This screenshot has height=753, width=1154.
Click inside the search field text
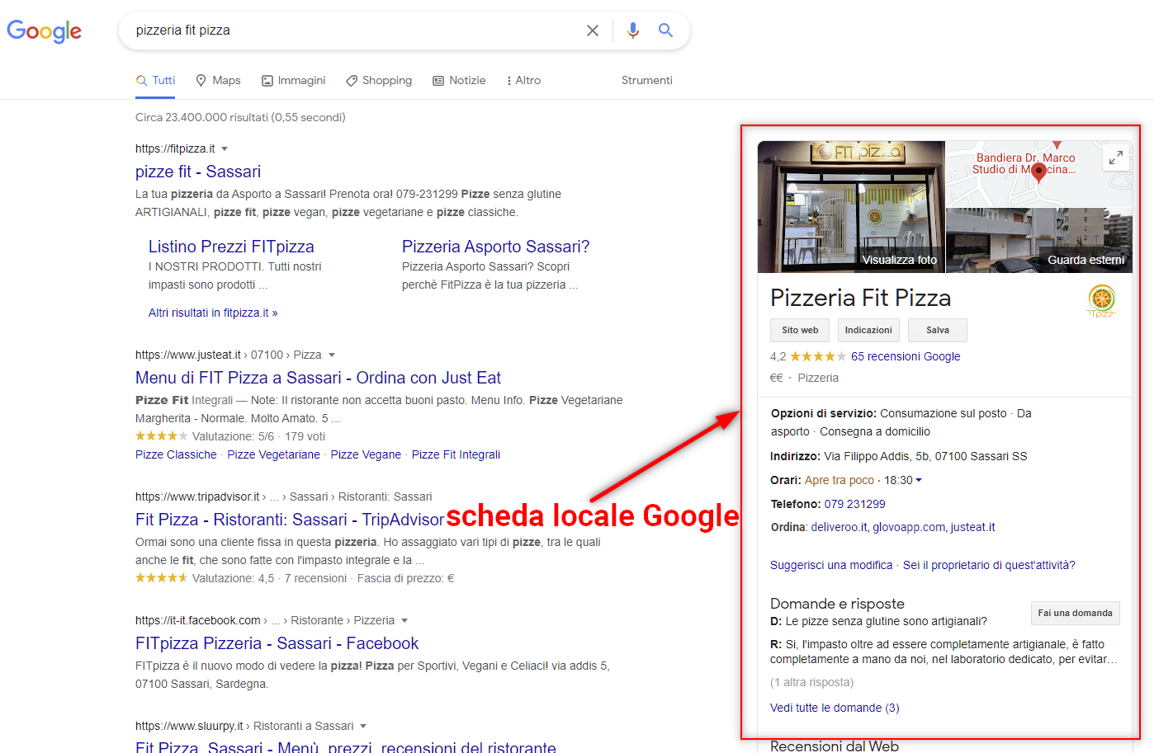(x=183, y=31)
